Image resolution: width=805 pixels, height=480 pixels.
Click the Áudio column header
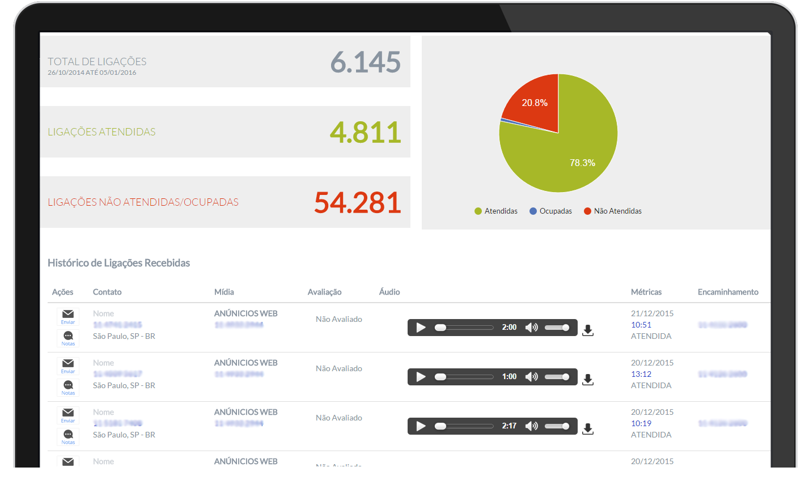coord(389,292)
